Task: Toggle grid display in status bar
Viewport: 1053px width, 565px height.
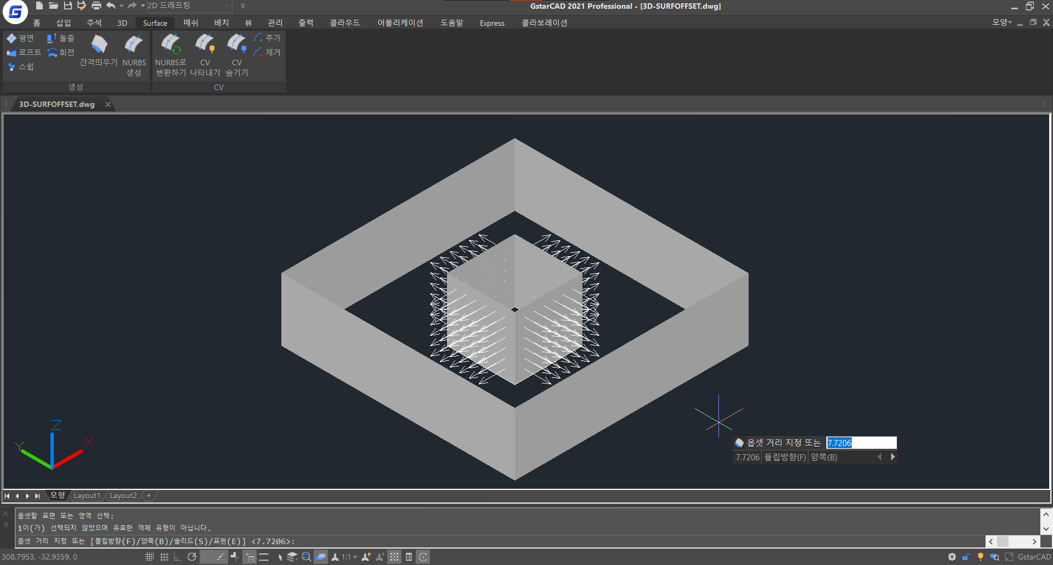Action: click(163, 557)
